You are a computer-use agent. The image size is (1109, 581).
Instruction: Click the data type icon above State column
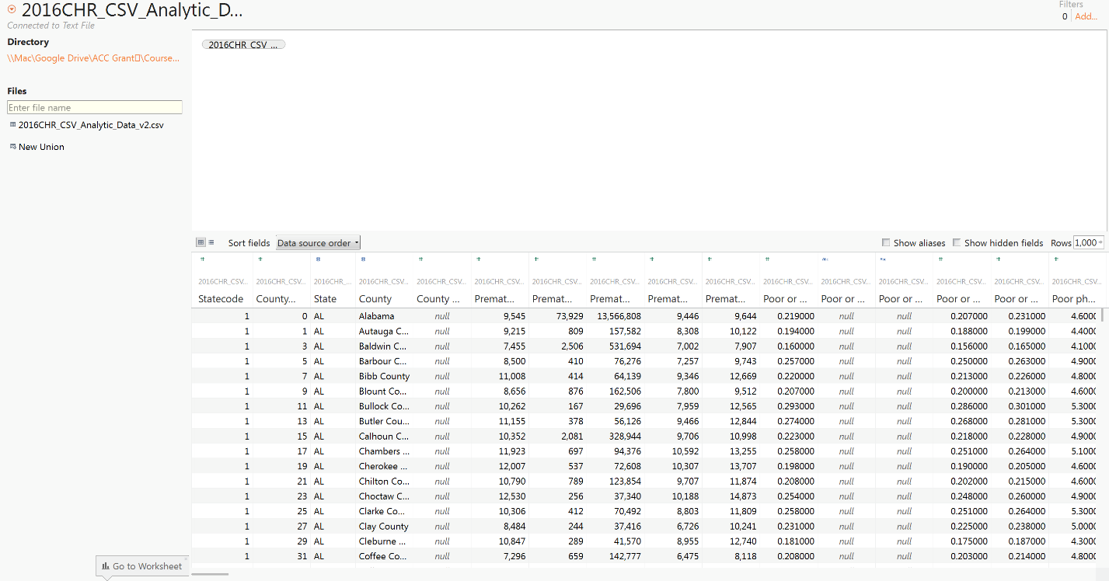click(318, 259)
